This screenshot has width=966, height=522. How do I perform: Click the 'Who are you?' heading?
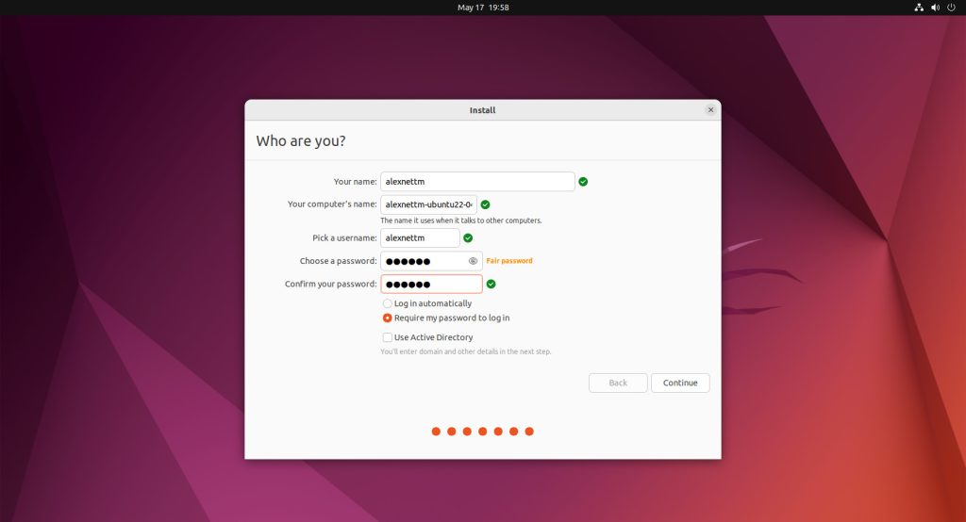click(x=301, y=141)
